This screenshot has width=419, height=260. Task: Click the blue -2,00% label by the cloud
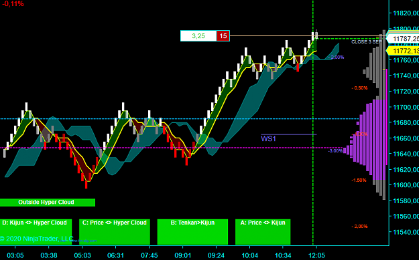coord(336,57)
